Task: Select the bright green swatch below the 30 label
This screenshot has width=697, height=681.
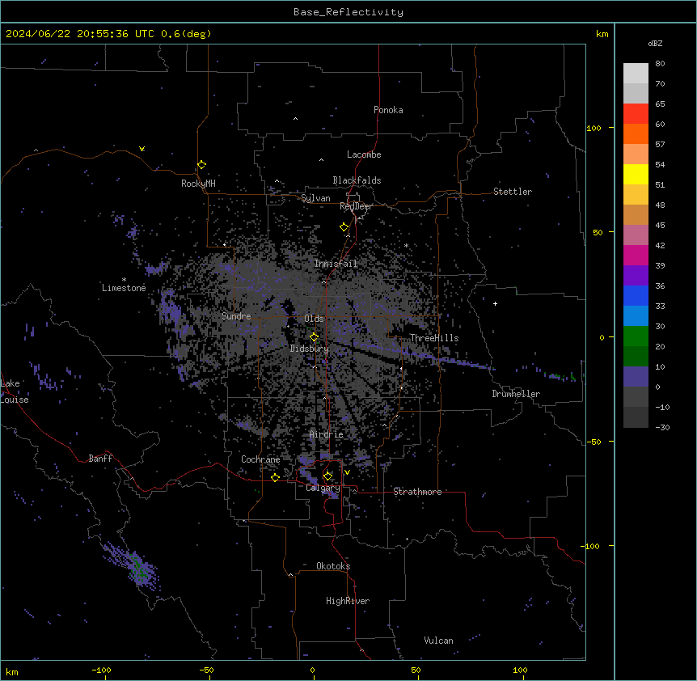Action: tap(636, 336)
